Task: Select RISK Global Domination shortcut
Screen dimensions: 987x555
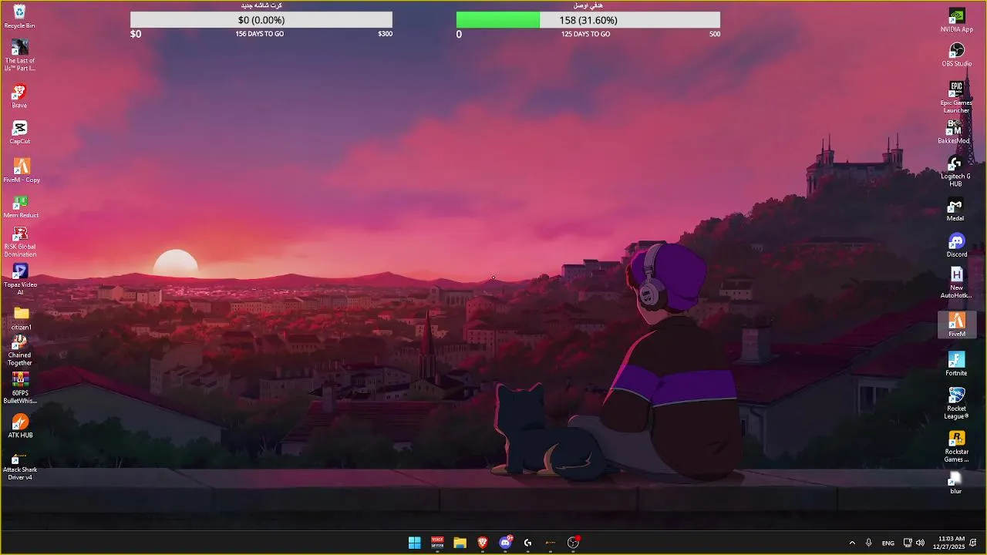Action: [x=20, y=241]
